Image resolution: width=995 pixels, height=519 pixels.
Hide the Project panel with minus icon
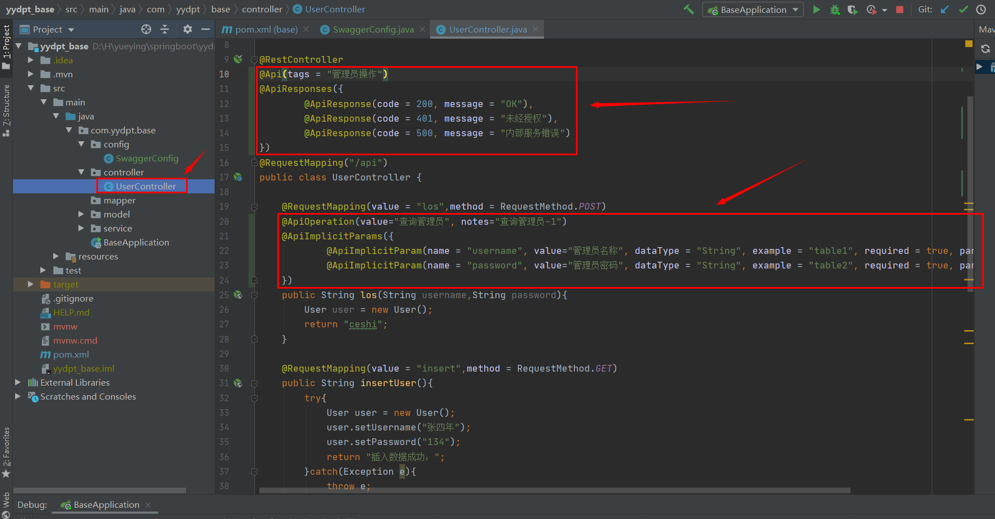[x=206, y=29]
